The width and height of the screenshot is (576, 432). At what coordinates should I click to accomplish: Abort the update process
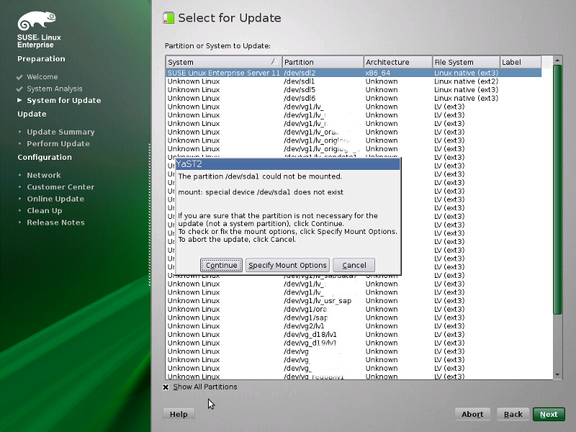pyautogui.click(x=472, y=414)
